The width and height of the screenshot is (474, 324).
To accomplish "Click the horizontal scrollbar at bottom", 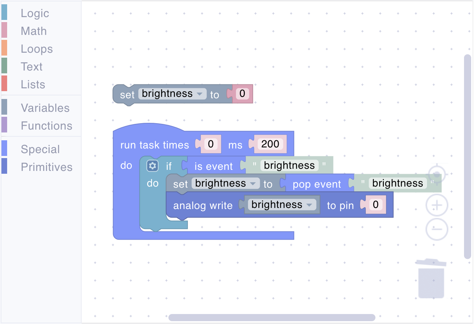I will [x=272, y=318].
